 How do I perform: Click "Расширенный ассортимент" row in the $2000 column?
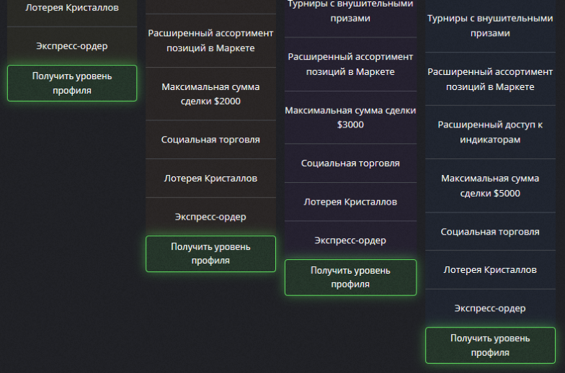(x=210, y=40)
